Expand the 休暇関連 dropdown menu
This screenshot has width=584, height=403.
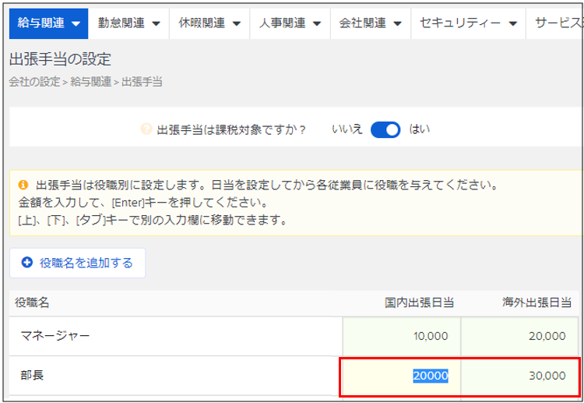coord(209,23)
